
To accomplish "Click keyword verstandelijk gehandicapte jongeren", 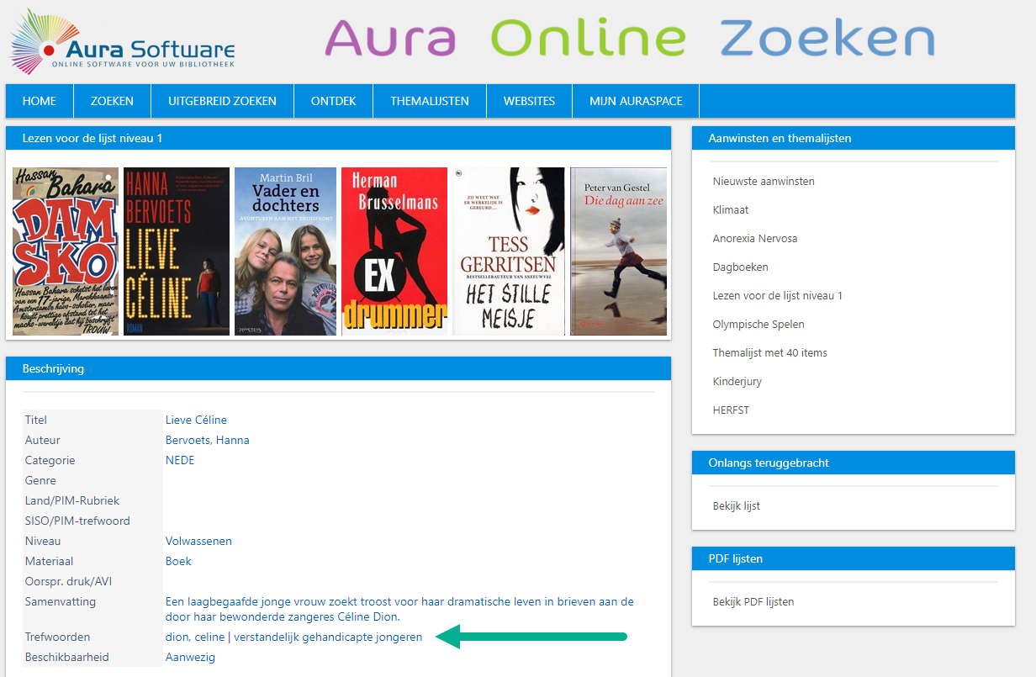I will pyautogui.click(x=328, y=637).
